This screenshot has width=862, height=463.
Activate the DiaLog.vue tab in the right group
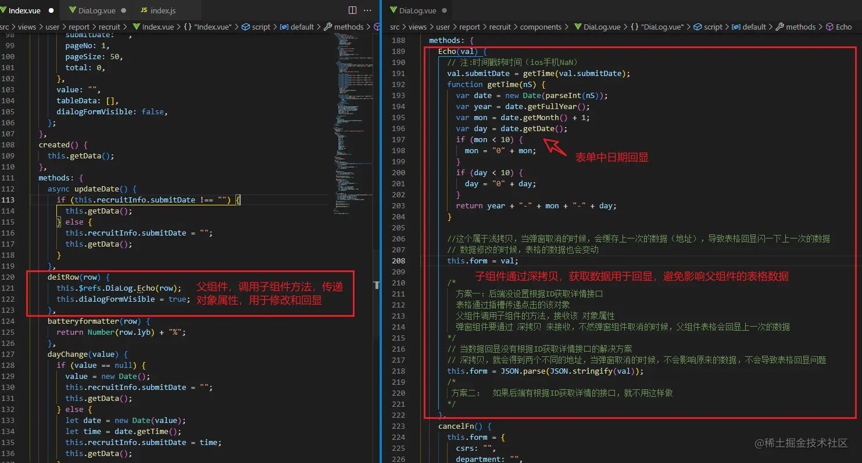pyautogui.click(x=417, y=10)
